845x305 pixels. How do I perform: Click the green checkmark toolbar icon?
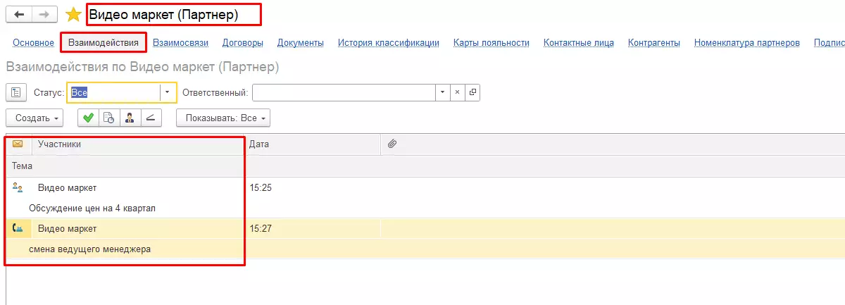coord(88,118)
